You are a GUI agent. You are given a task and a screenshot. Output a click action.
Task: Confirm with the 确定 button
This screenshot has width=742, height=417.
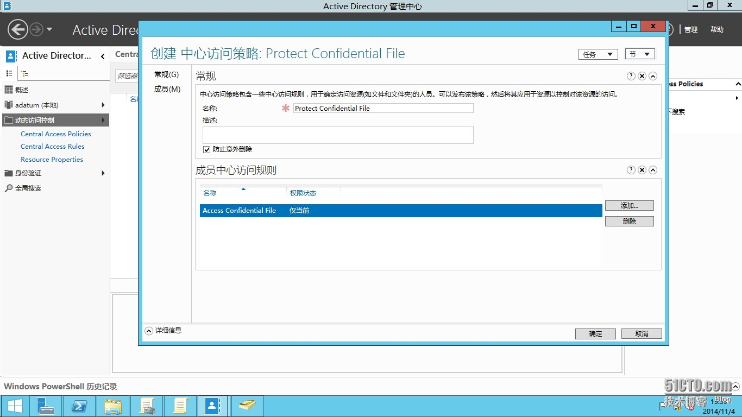coord(595,334)
